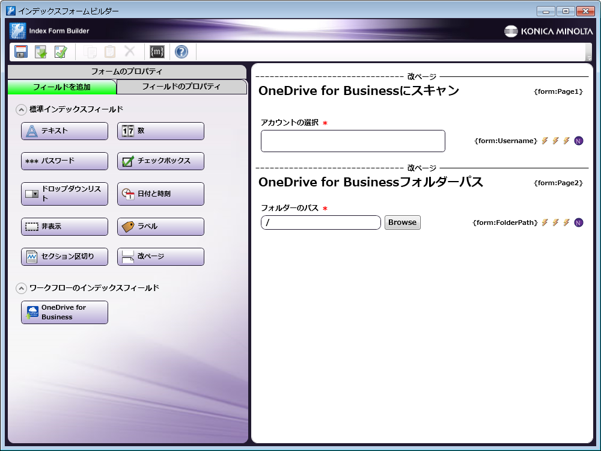Screen dimensions: 601x451
Task: Click the last lightning icon beside {form:FolderPath}
Action: coord(566,222)
